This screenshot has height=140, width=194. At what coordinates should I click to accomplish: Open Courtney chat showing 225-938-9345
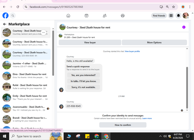(26, 54)
